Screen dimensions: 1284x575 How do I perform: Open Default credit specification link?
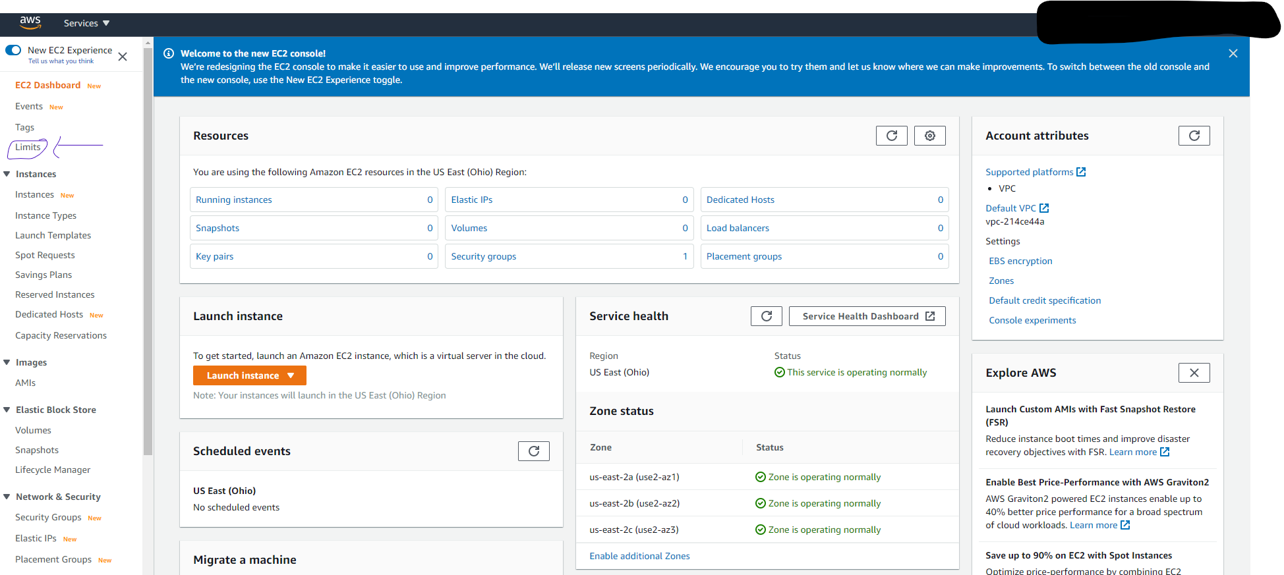(1045, 300)
